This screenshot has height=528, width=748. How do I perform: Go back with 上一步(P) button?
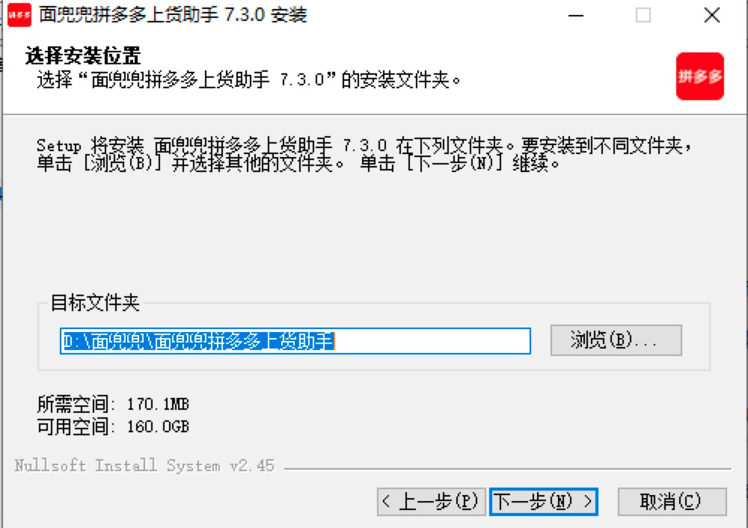432,501
